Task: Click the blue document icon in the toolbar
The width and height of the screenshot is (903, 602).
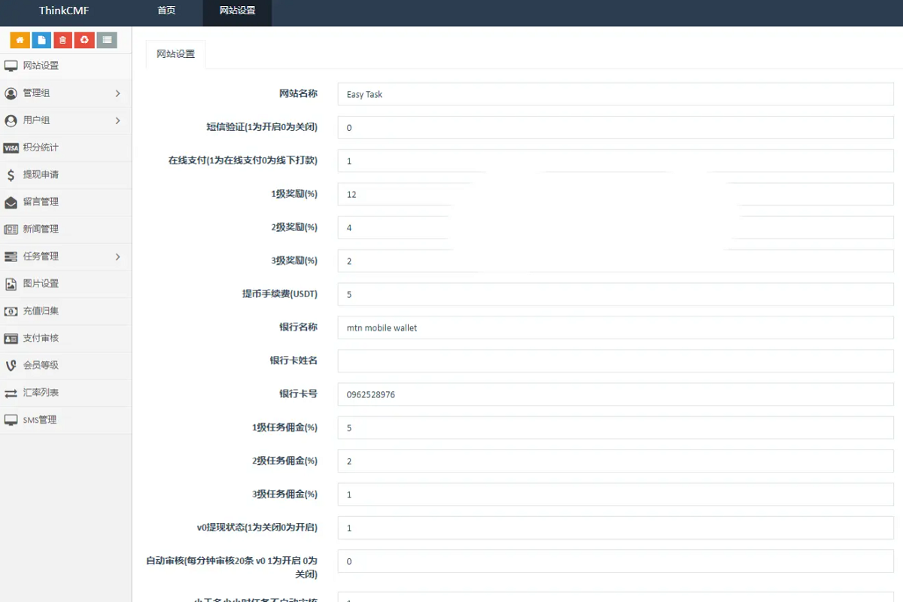Action: click(x=41, y=39)
